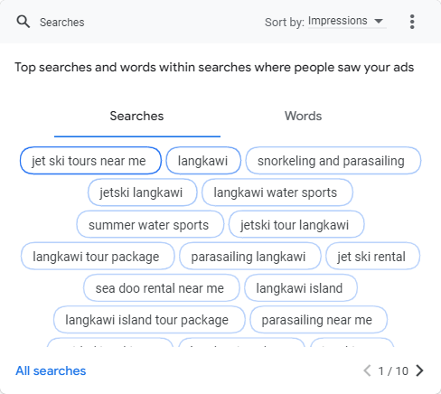
Task: Open the three-dot more options menu
Action: (412, 22)
